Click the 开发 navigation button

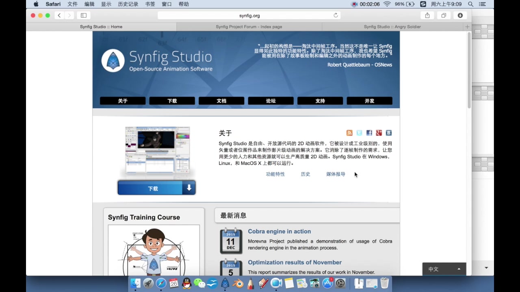tap(370, 101)
